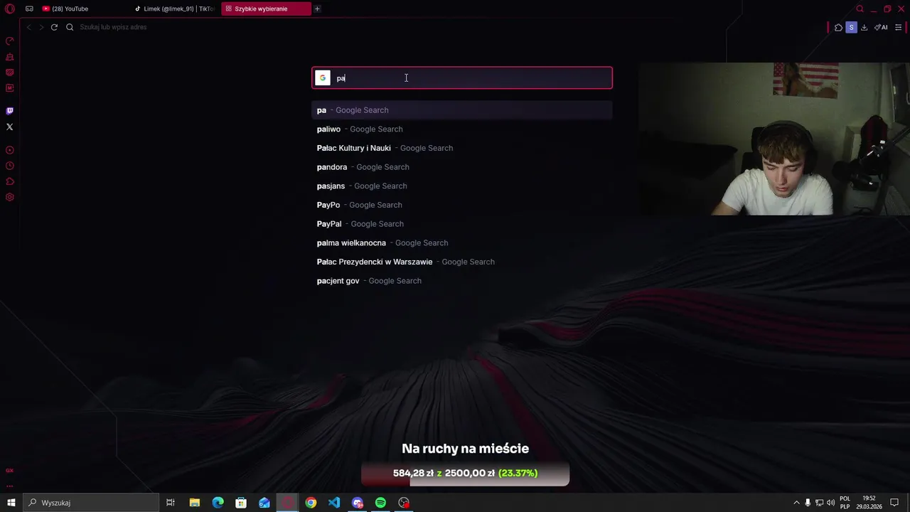Open sidebar three-dots more options
The image size is (910, 512).
[10, 486]
